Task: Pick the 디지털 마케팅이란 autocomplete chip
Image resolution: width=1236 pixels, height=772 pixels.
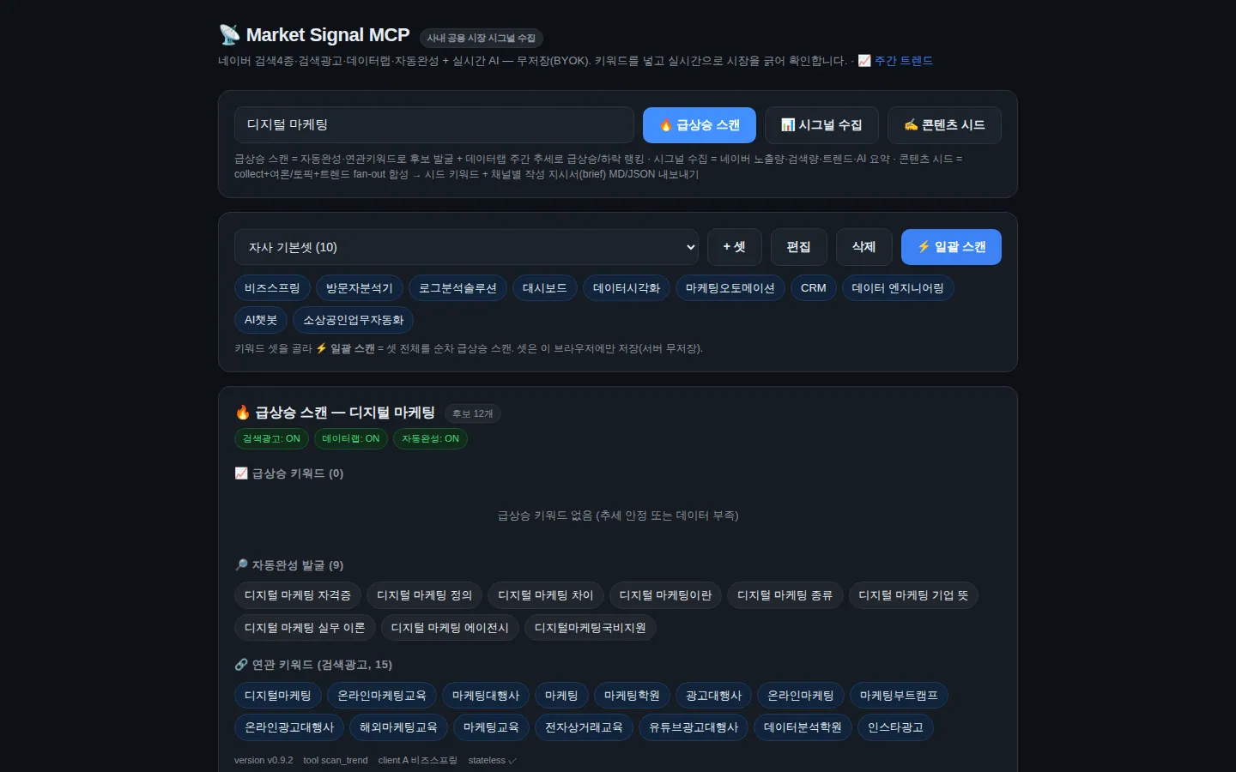Action: pos(666,595)
